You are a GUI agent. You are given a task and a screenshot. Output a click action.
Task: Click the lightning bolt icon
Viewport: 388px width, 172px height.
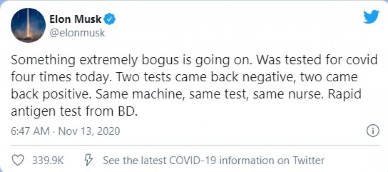(88, 160)
